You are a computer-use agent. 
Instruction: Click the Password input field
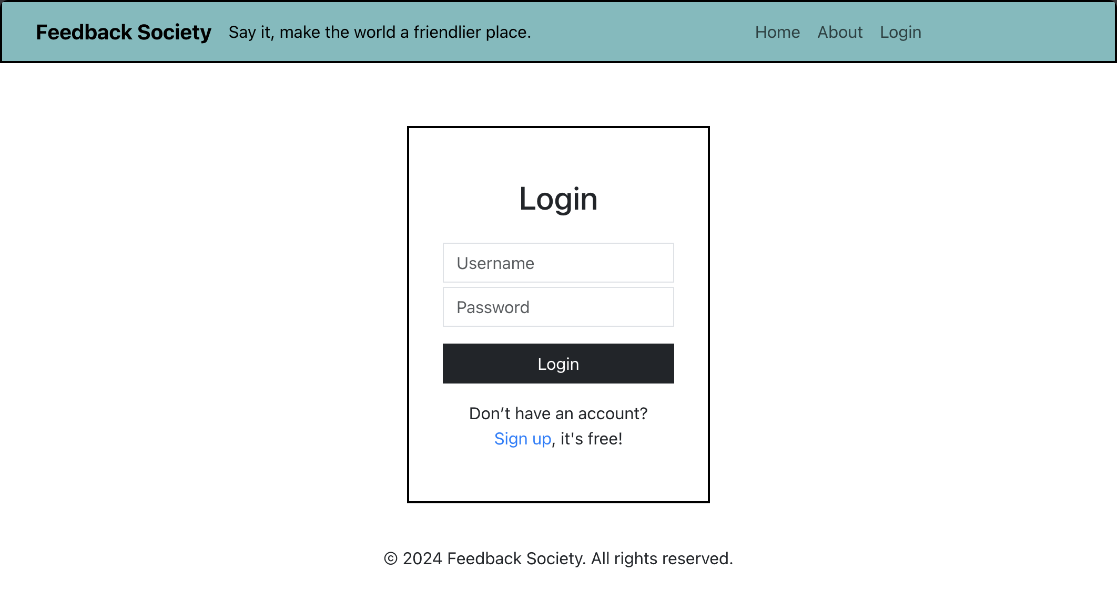pyautogui.click(x=558, y=307)
